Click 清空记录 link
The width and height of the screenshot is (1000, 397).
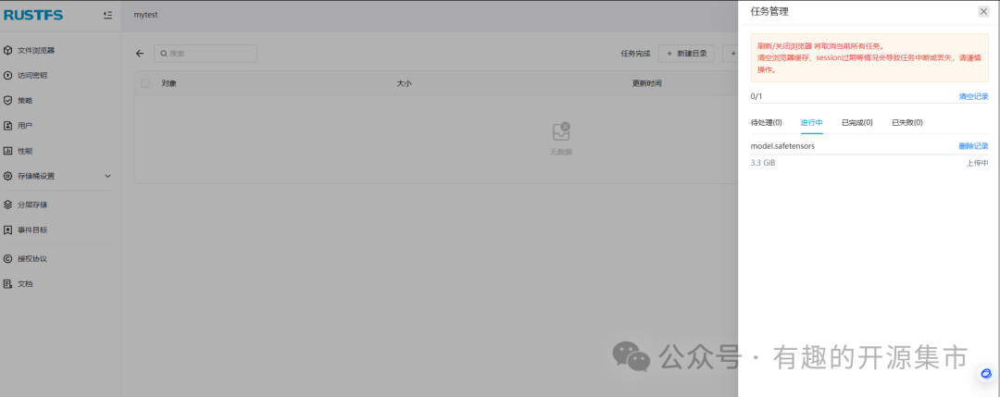973,96
